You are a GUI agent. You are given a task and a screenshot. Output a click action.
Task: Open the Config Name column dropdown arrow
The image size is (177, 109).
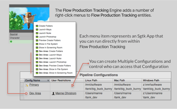(48, 80)
